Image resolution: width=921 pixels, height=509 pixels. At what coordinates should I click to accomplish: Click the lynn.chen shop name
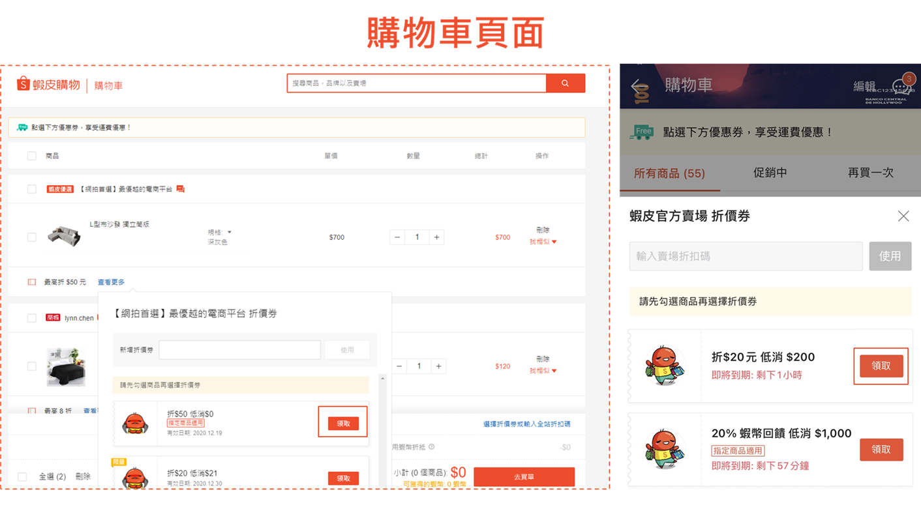pos(79,318)
